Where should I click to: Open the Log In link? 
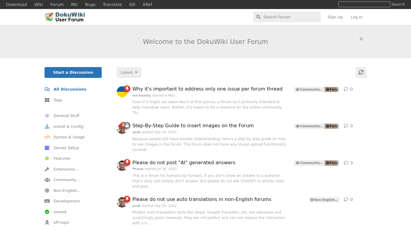(356, 17)
